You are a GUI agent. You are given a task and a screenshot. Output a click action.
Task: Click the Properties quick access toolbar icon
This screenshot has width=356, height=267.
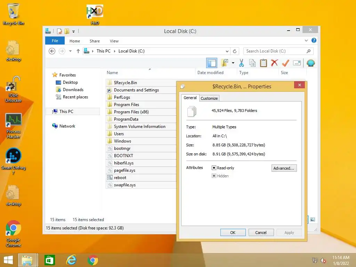coord(59,31)
